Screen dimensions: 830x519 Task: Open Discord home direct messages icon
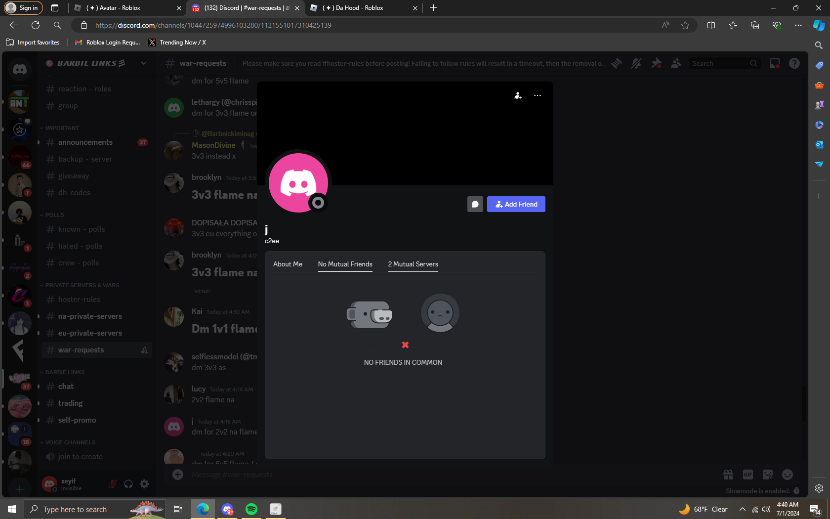pyautogui.click(x=20, y=69)
